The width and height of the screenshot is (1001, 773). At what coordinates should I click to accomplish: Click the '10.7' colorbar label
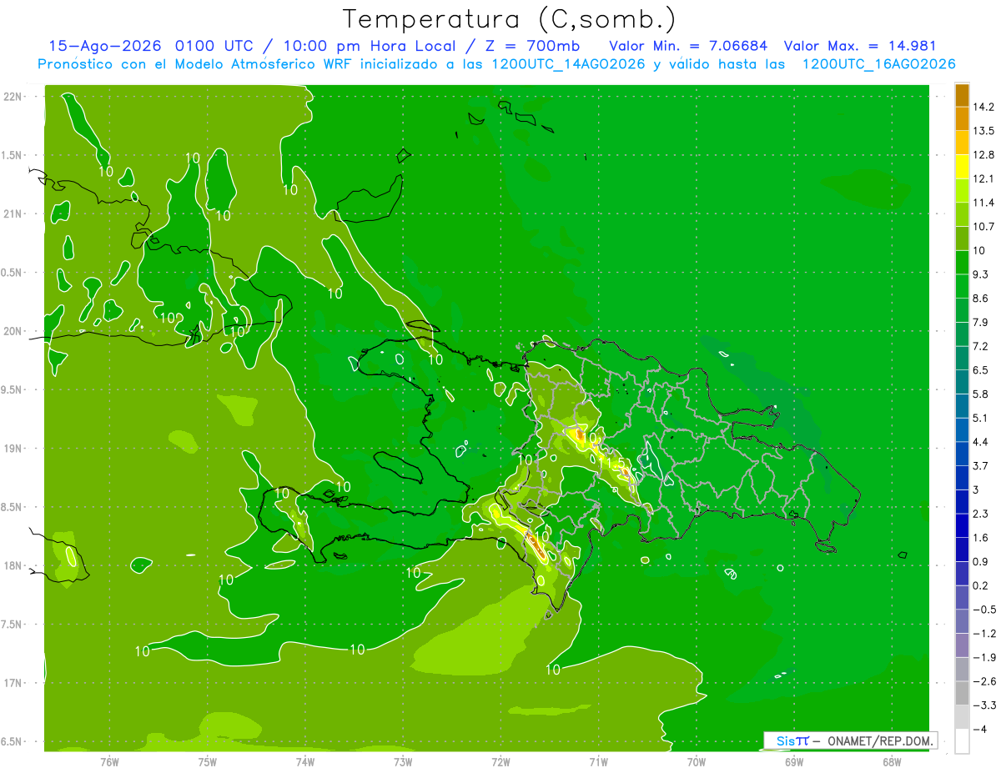(x=983, y=227)
